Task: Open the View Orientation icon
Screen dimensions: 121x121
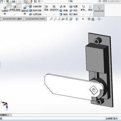Action: [71, 19]
